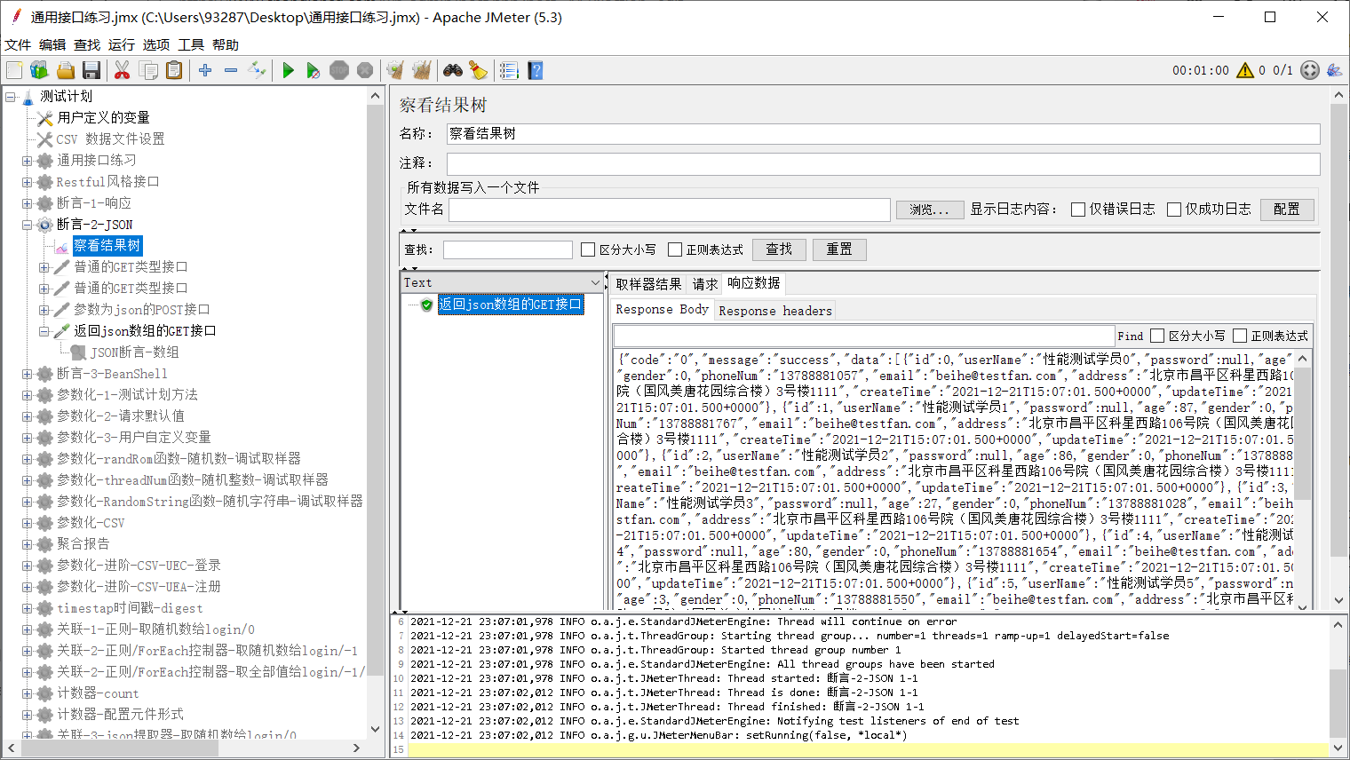This screenshot has height=760, width=1350.
Task: Toggle 区分大小写 checkbox beside Find
Action: point(1157,336)
